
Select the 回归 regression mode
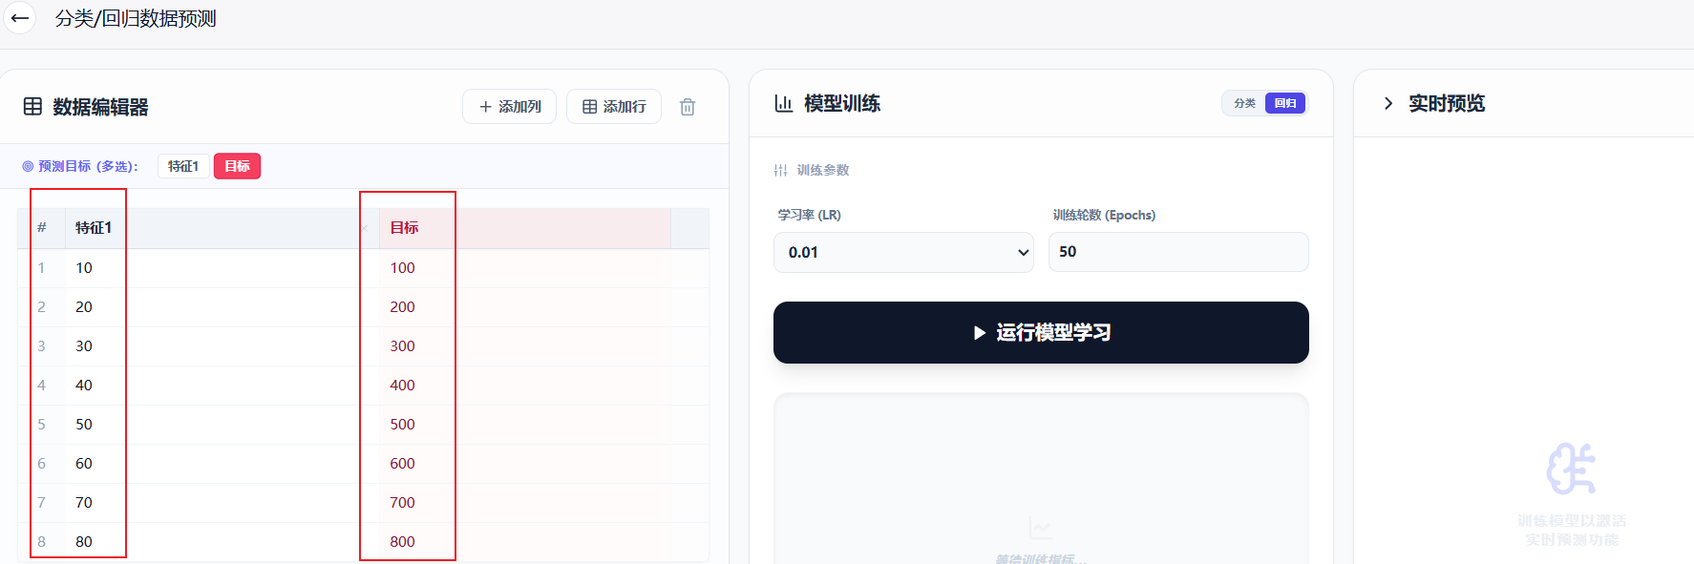pos(1285,103)
